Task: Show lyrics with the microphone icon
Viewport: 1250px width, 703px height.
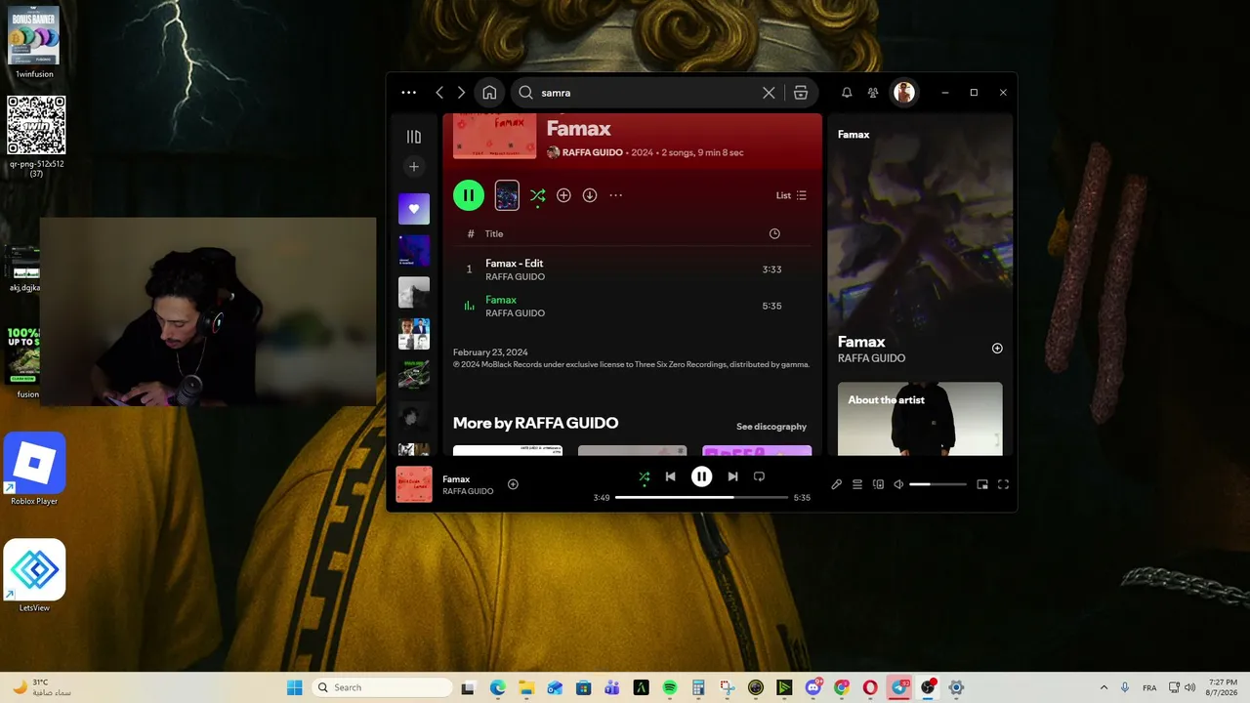Action: (x=836, y=484)
